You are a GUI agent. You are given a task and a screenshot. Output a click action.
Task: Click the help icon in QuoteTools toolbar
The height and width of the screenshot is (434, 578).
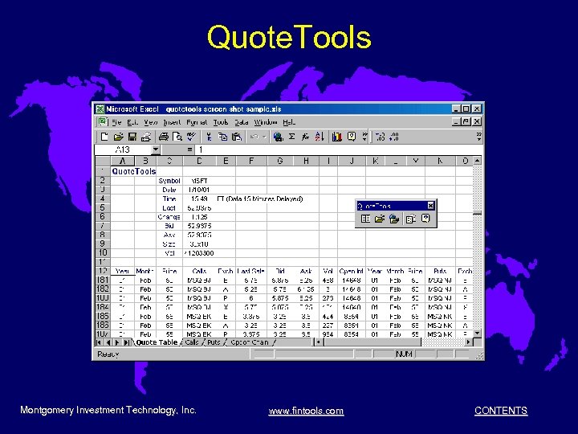tap(425, 219)
